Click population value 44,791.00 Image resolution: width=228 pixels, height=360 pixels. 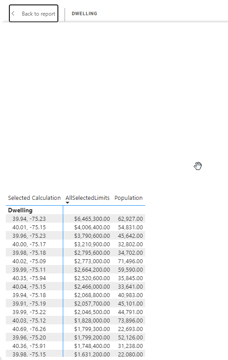point(130,312)
